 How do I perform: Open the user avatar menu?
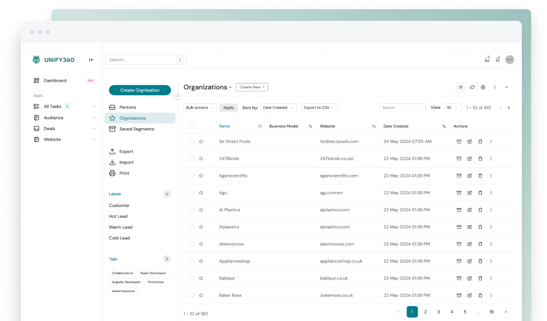[x=510, y=60]
